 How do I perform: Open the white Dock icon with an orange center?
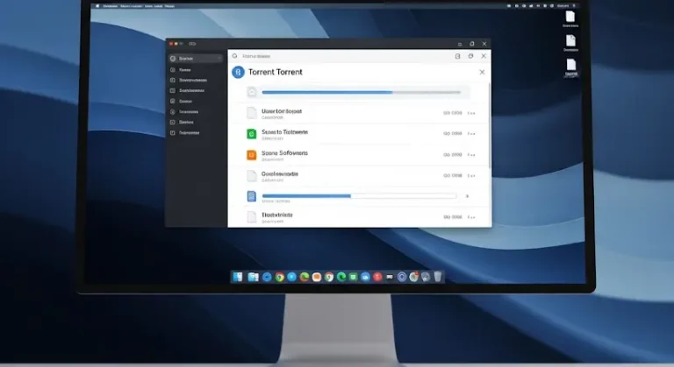pos(317,278)
